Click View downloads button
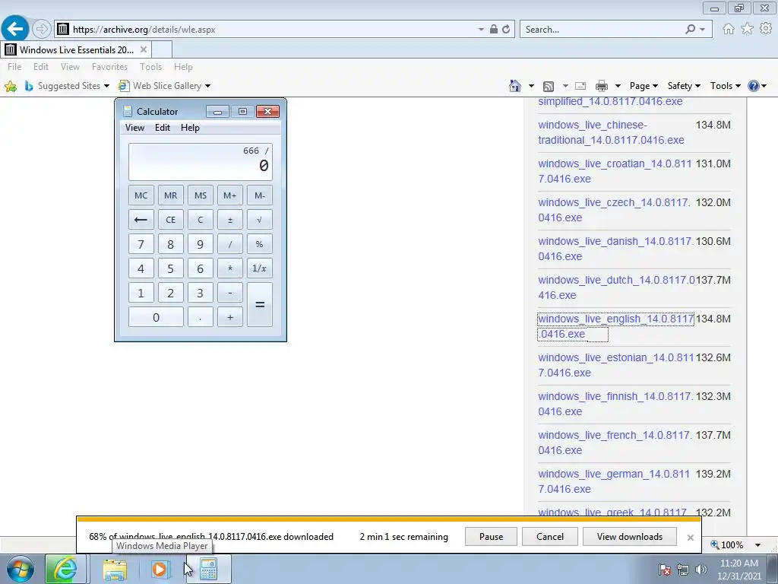778x584 pixels. [630, 537]
